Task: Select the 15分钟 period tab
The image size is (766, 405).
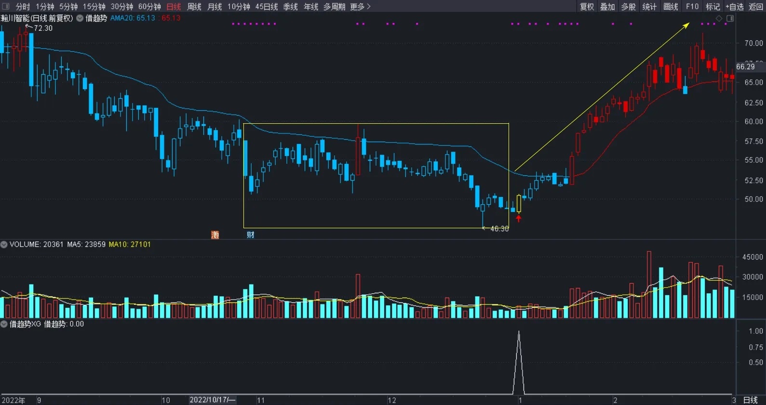Action: point(94,7)
